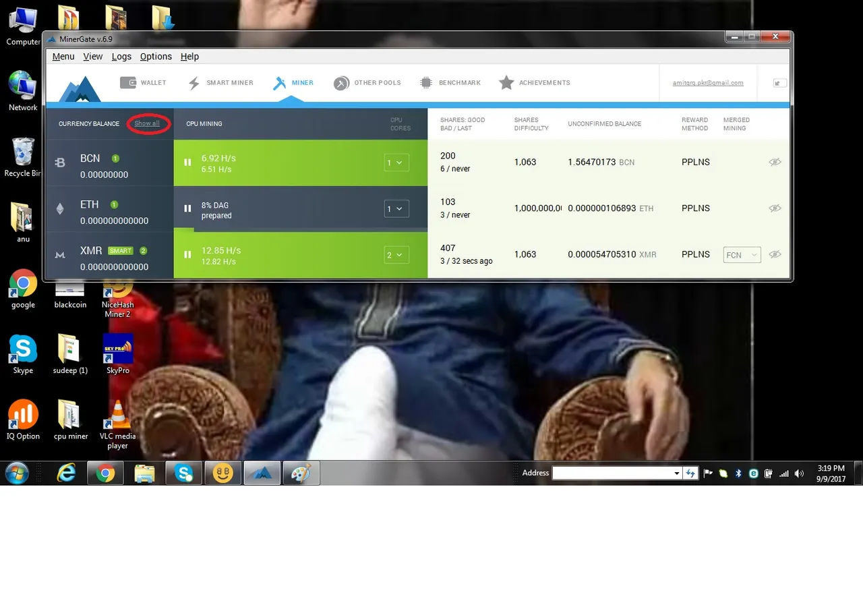
Task: Open Internet Explorer from the taskbar
Action: 66,473
